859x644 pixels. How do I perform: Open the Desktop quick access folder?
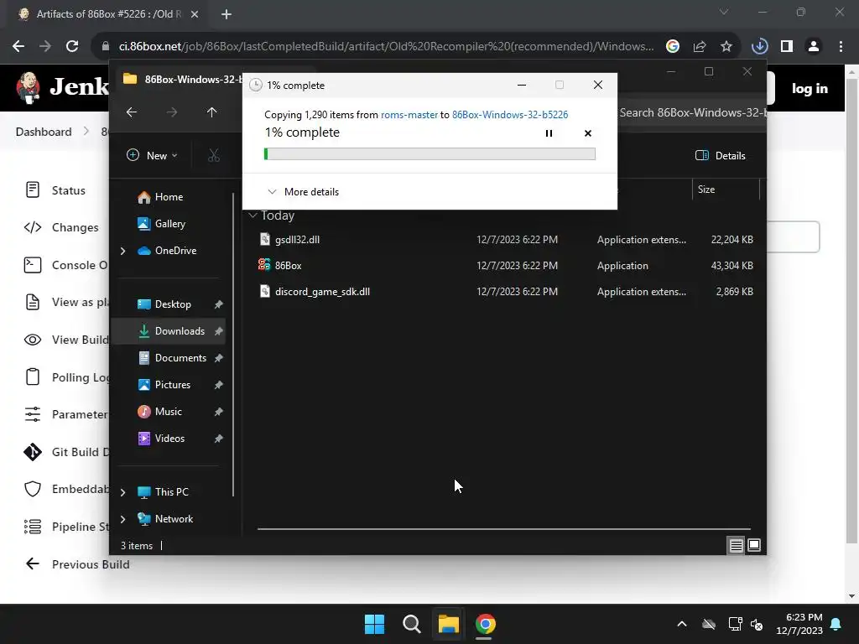click(x=173, y=304)
